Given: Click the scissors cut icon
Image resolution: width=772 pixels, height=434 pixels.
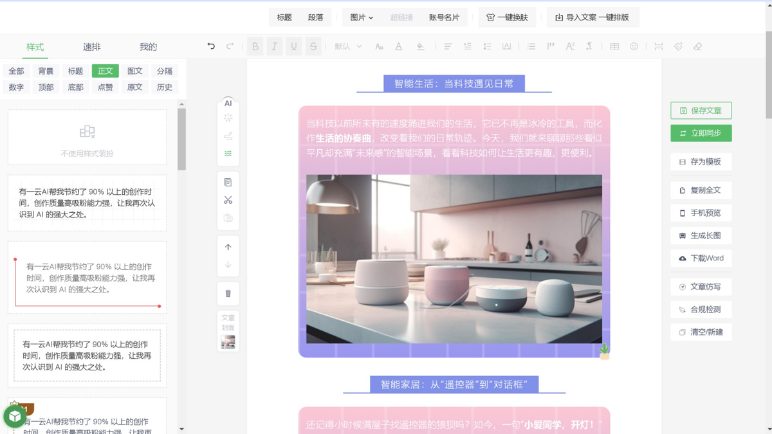Looking at the screenshot, I should click(x=228, y=200).
